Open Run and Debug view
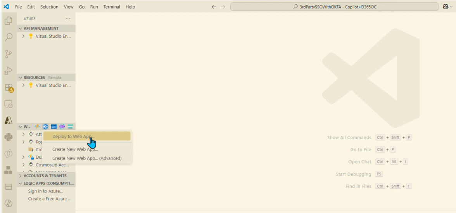Viewport: 456px width, 213px height. click(9, 71)
